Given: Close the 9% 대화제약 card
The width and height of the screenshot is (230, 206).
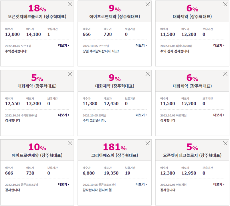Looking at the screenshot, I should point(148,74).
